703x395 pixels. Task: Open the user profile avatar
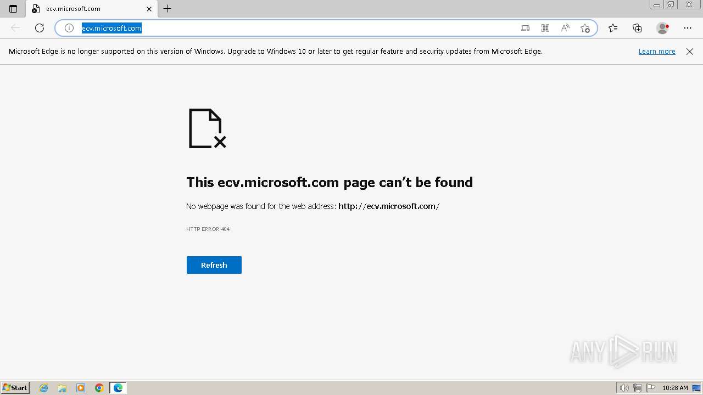coord(662,28)
